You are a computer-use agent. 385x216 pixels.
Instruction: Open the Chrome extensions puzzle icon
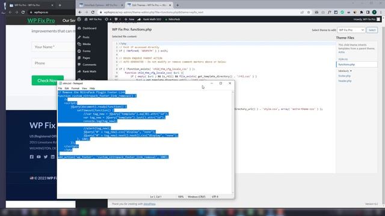coord(362,12)
